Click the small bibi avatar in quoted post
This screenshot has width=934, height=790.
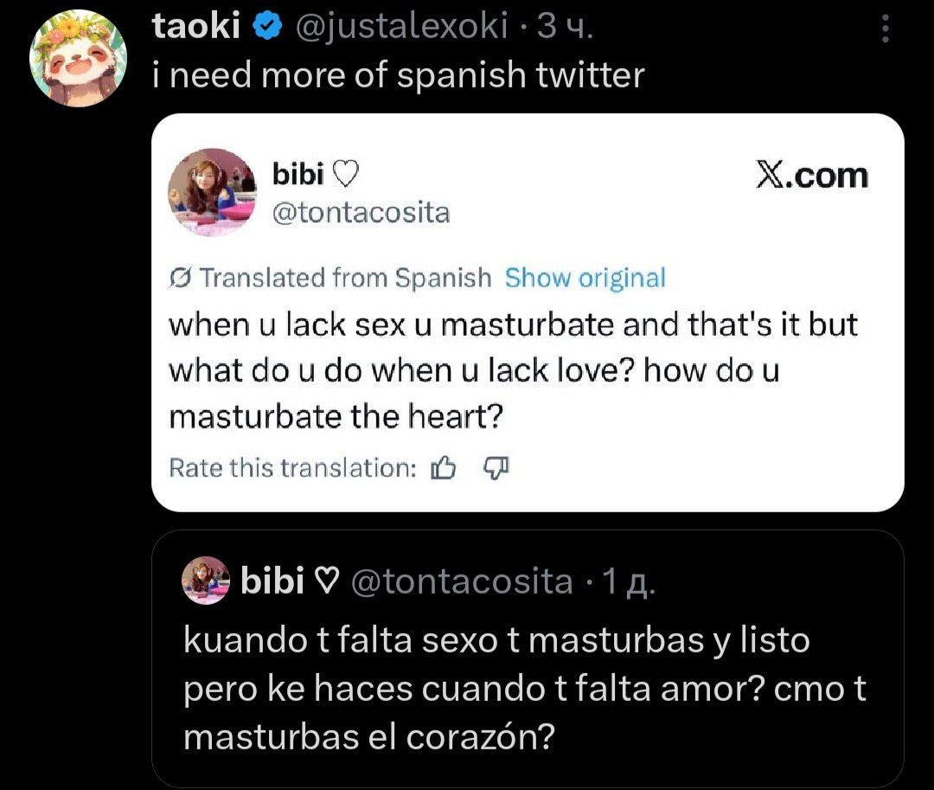coord(206,581)
